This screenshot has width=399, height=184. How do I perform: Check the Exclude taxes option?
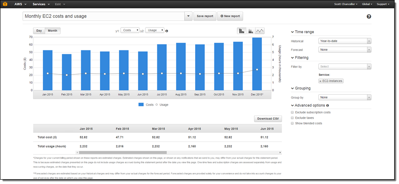click(292, 118)
